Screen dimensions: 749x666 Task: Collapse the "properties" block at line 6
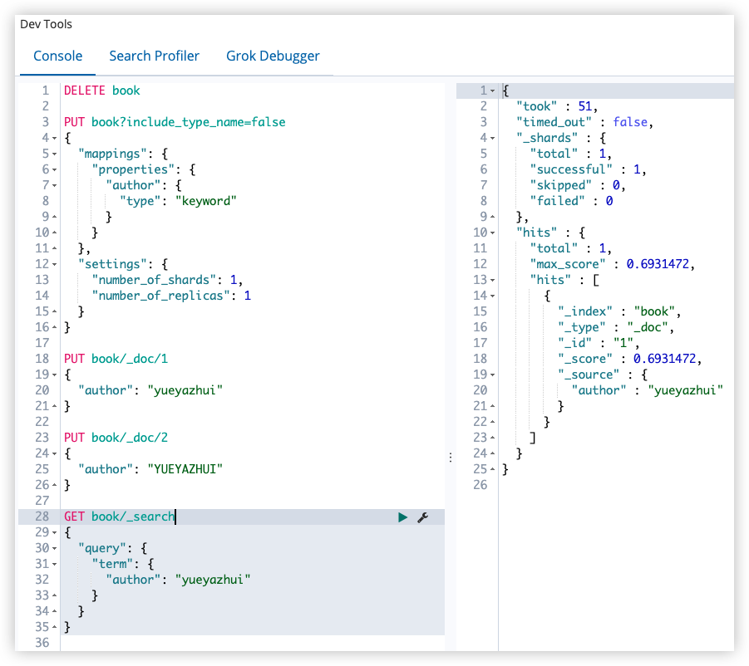pyautogui.click(x=55, y=170)
